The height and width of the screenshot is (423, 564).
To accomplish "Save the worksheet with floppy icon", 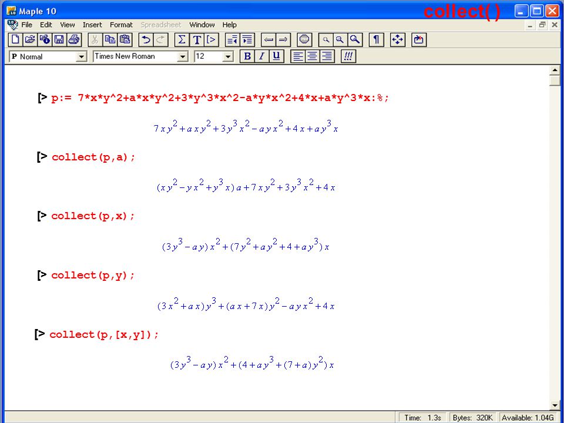I will [59, 39].
